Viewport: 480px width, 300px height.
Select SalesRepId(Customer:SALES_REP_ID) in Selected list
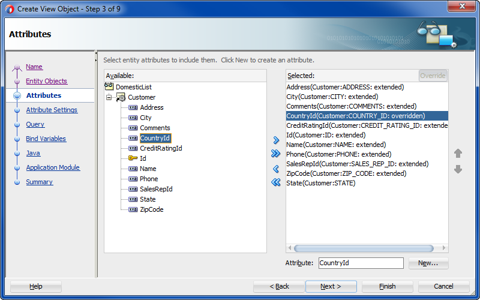click(367, 164)
